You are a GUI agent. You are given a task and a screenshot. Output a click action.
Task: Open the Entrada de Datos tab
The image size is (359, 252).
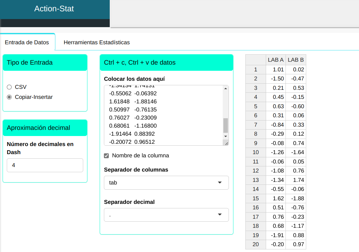(27, 42)
